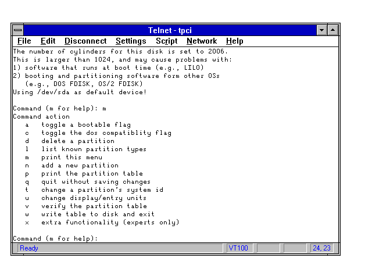Open the Help menu
This screenshot has height=279, width=372.
235,41
